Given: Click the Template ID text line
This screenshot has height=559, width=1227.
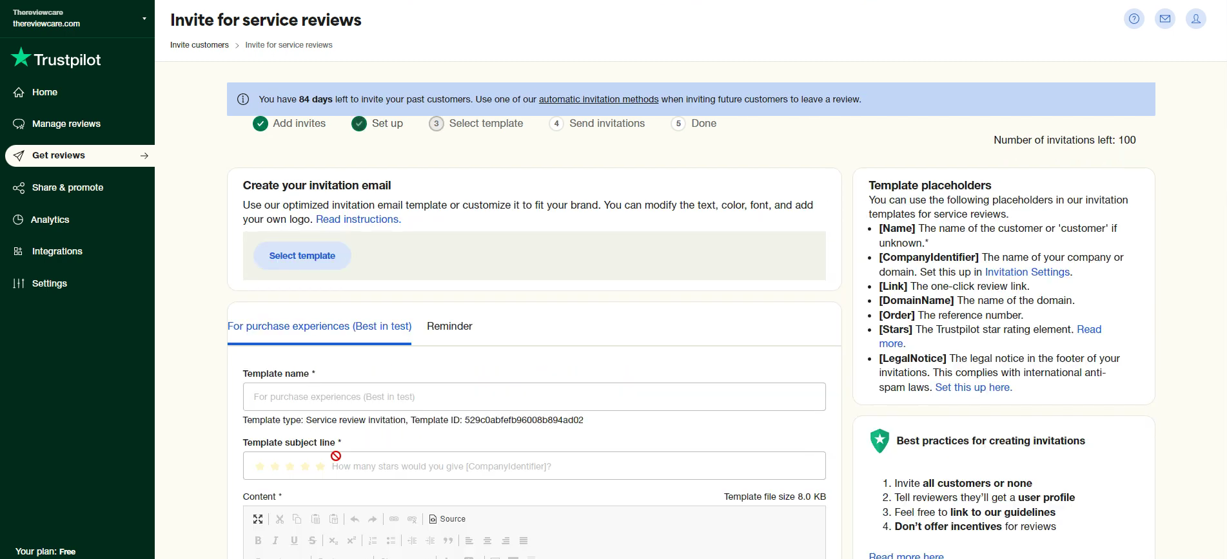Looking at the screenshot, I should pyautogui.click(x=413, y=420).
